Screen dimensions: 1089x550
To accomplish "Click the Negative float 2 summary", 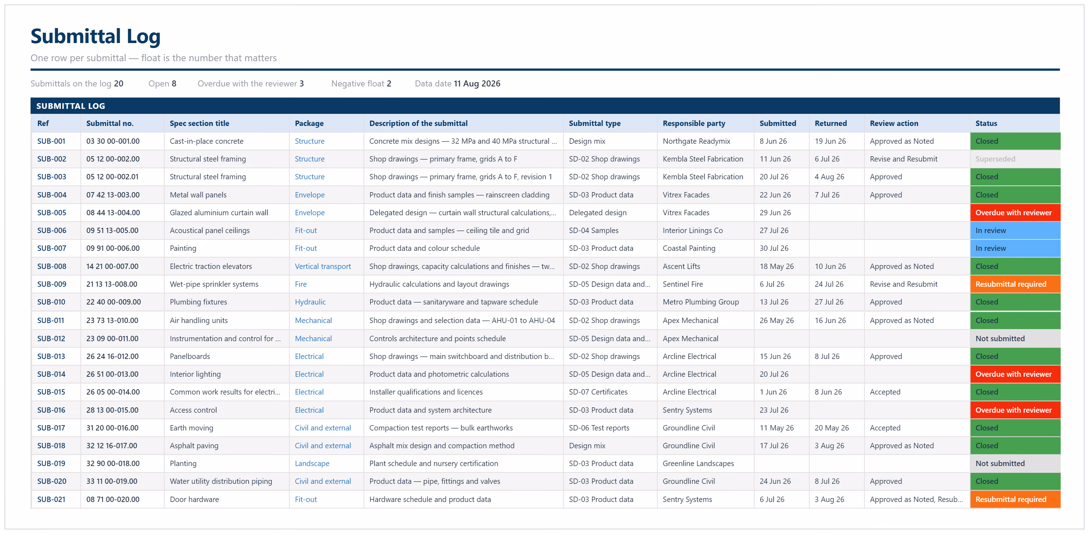I will pyautogui.click(x=361, y=84).
